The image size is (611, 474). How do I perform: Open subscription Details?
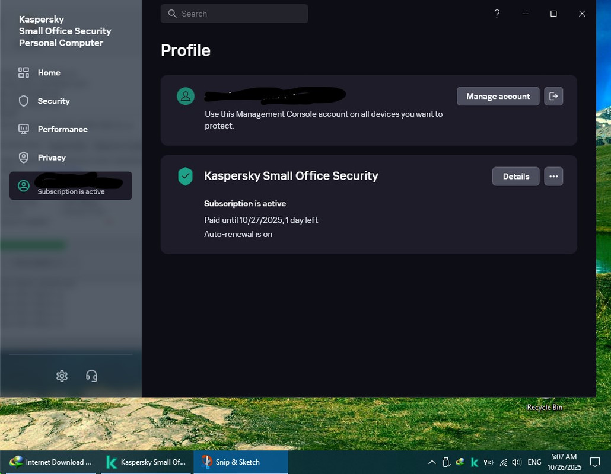tap(515, 177)
